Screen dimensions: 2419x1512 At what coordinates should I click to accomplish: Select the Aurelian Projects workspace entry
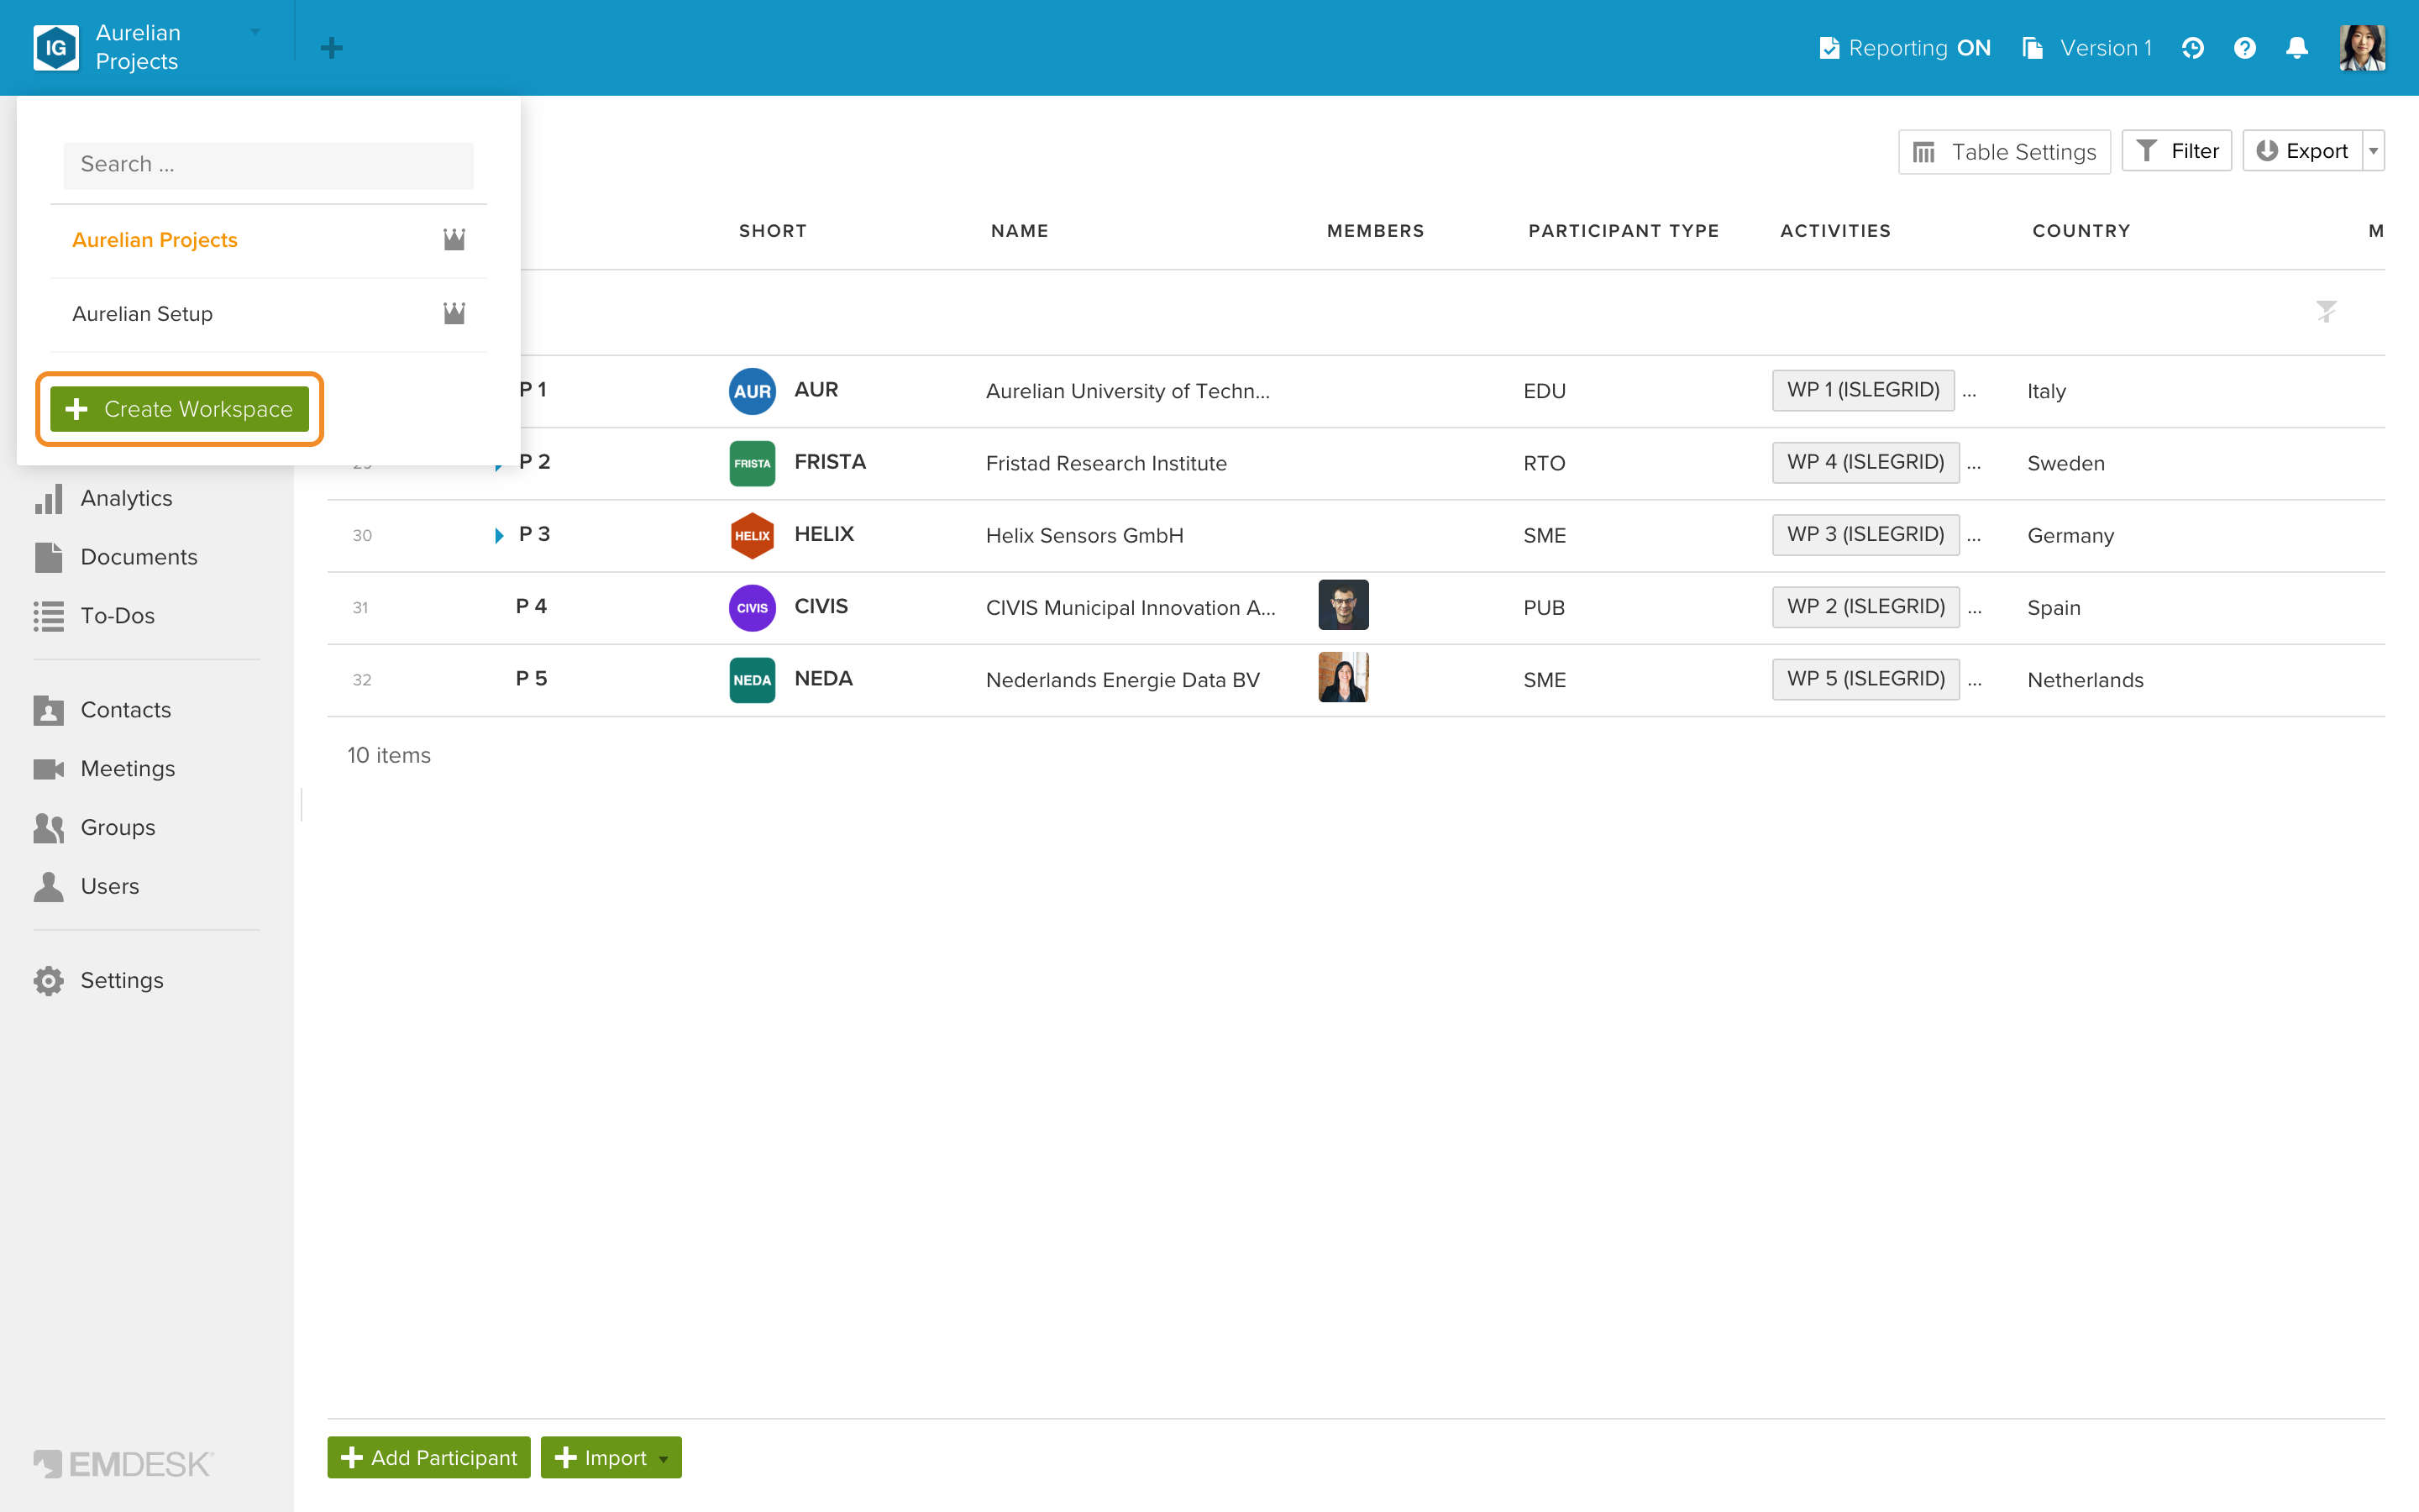point(269,240)
